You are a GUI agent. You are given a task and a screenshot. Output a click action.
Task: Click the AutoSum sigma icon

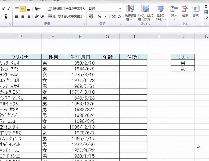click(206, 7)
